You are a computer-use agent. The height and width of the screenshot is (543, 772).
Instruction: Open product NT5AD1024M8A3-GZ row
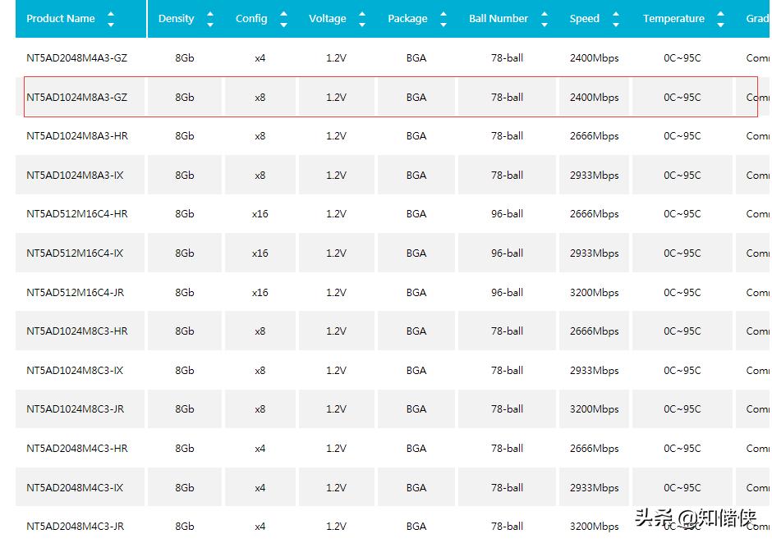tap(390, 97)
